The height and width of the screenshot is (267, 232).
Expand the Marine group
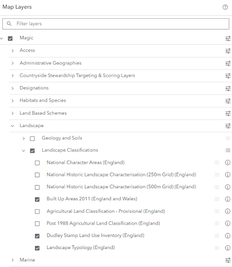tap(12, 260)
